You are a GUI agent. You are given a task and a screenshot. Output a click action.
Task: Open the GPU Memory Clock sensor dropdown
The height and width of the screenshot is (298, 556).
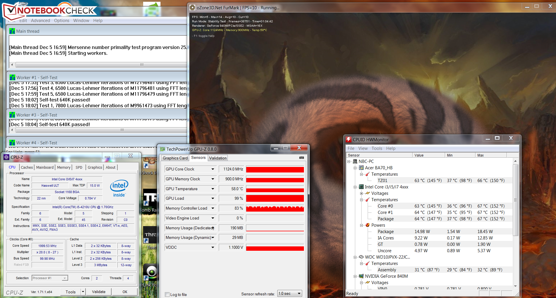pos(213,179)
